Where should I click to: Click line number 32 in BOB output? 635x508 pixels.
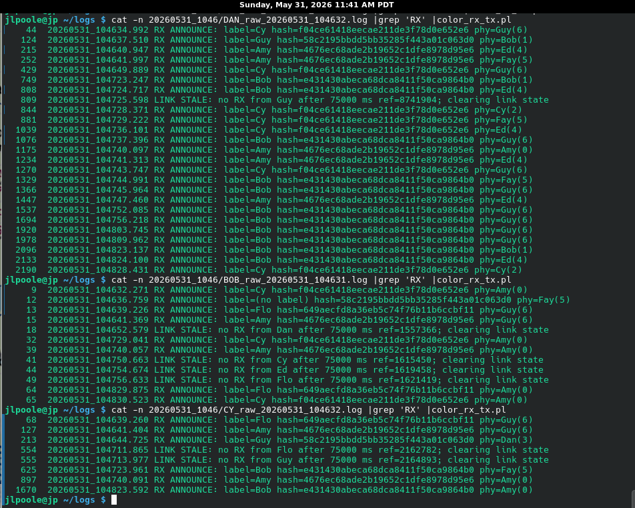coord(31,340)
